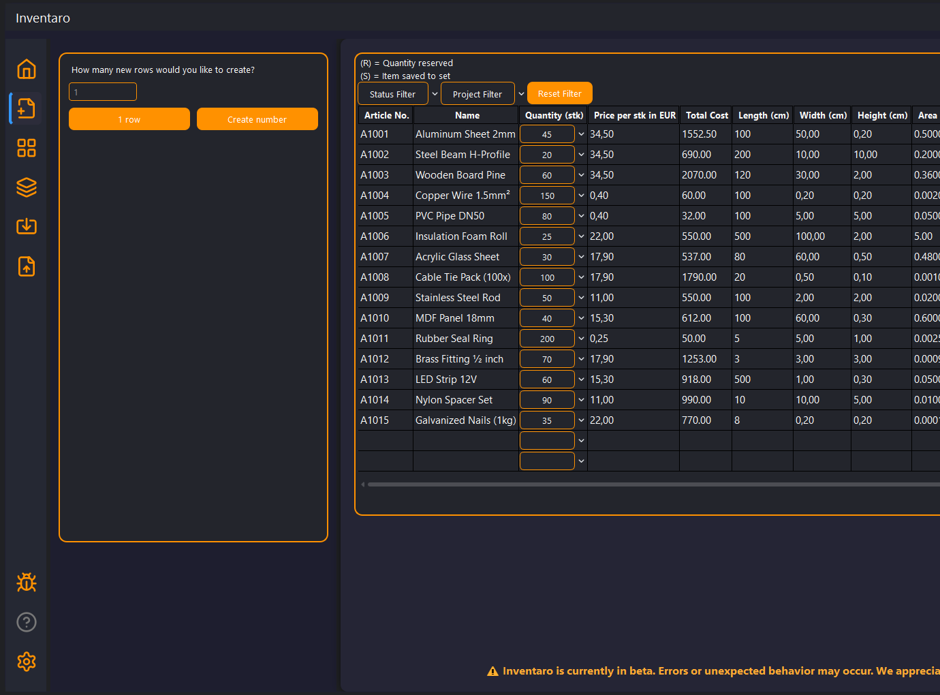Click the Reset Filter button

click(560, 94)
